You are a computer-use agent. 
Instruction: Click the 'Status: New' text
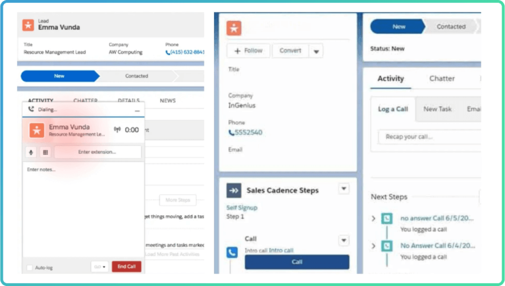tap(387, 49)
